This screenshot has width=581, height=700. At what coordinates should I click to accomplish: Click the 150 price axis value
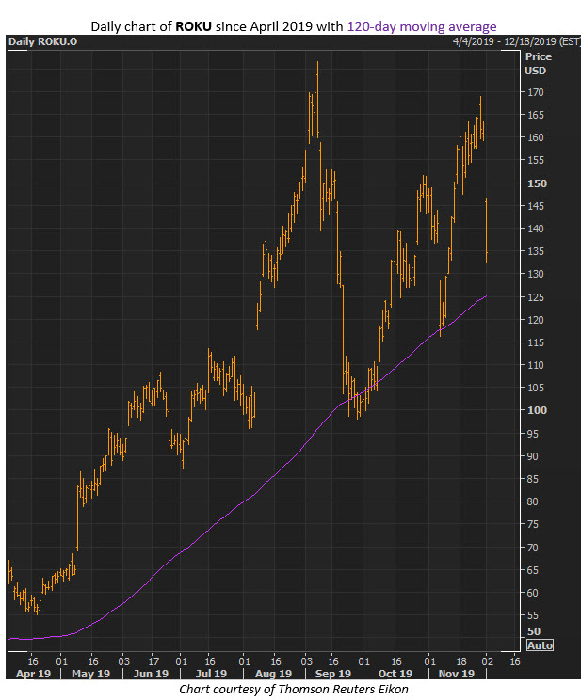537,183
